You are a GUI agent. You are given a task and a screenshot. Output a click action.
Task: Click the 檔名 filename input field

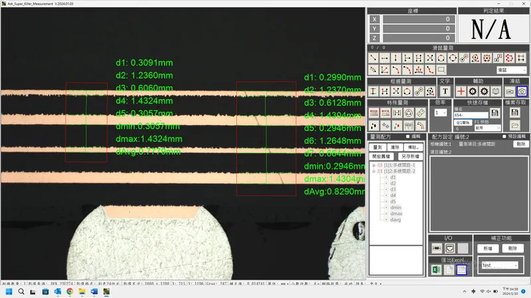470,115
